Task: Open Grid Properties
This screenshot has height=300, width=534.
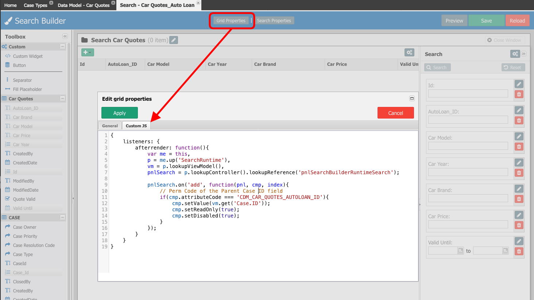Action: (231, 21)
